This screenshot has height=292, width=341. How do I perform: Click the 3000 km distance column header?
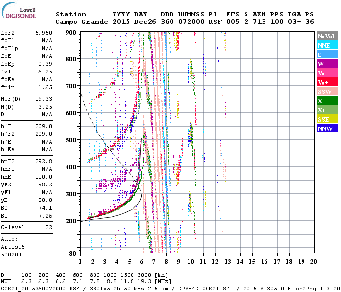pos(144,275)
